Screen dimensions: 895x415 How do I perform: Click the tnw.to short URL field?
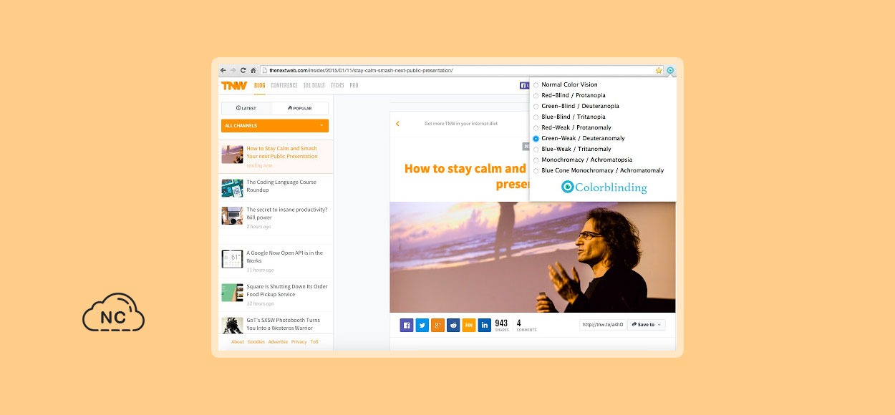coord(602,325)
